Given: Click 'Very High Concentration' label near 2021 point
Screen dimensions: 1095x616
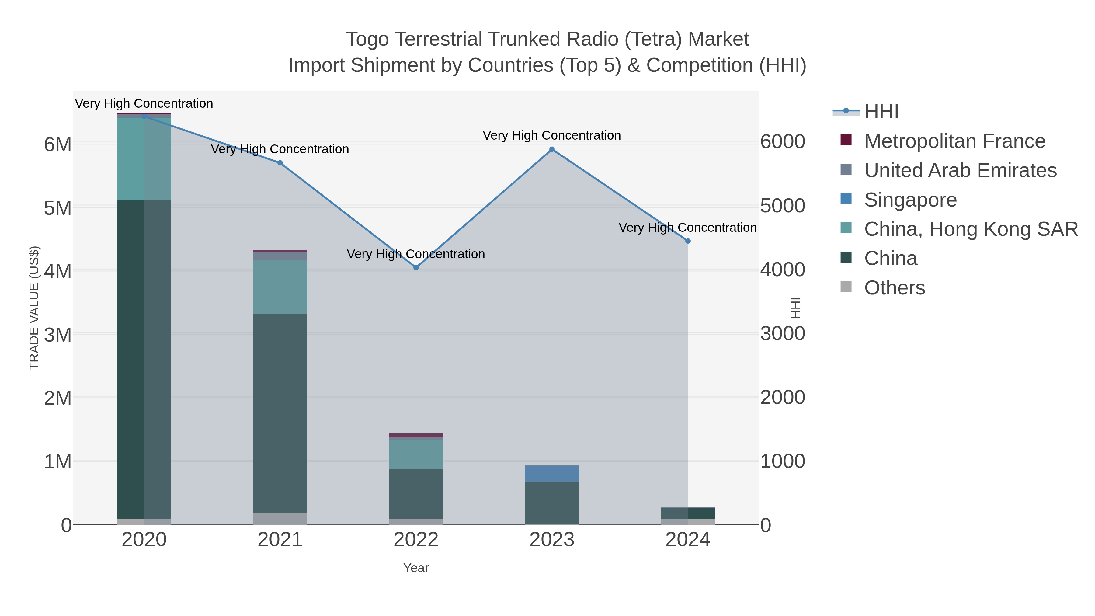Looking at the screenshot, I should tap(280, 149).
